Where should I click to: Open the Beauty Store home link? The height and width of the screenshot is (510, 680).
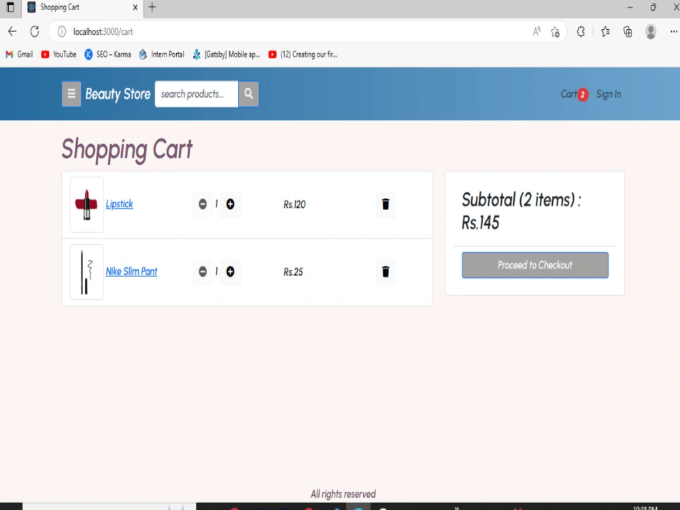[118, 94]
